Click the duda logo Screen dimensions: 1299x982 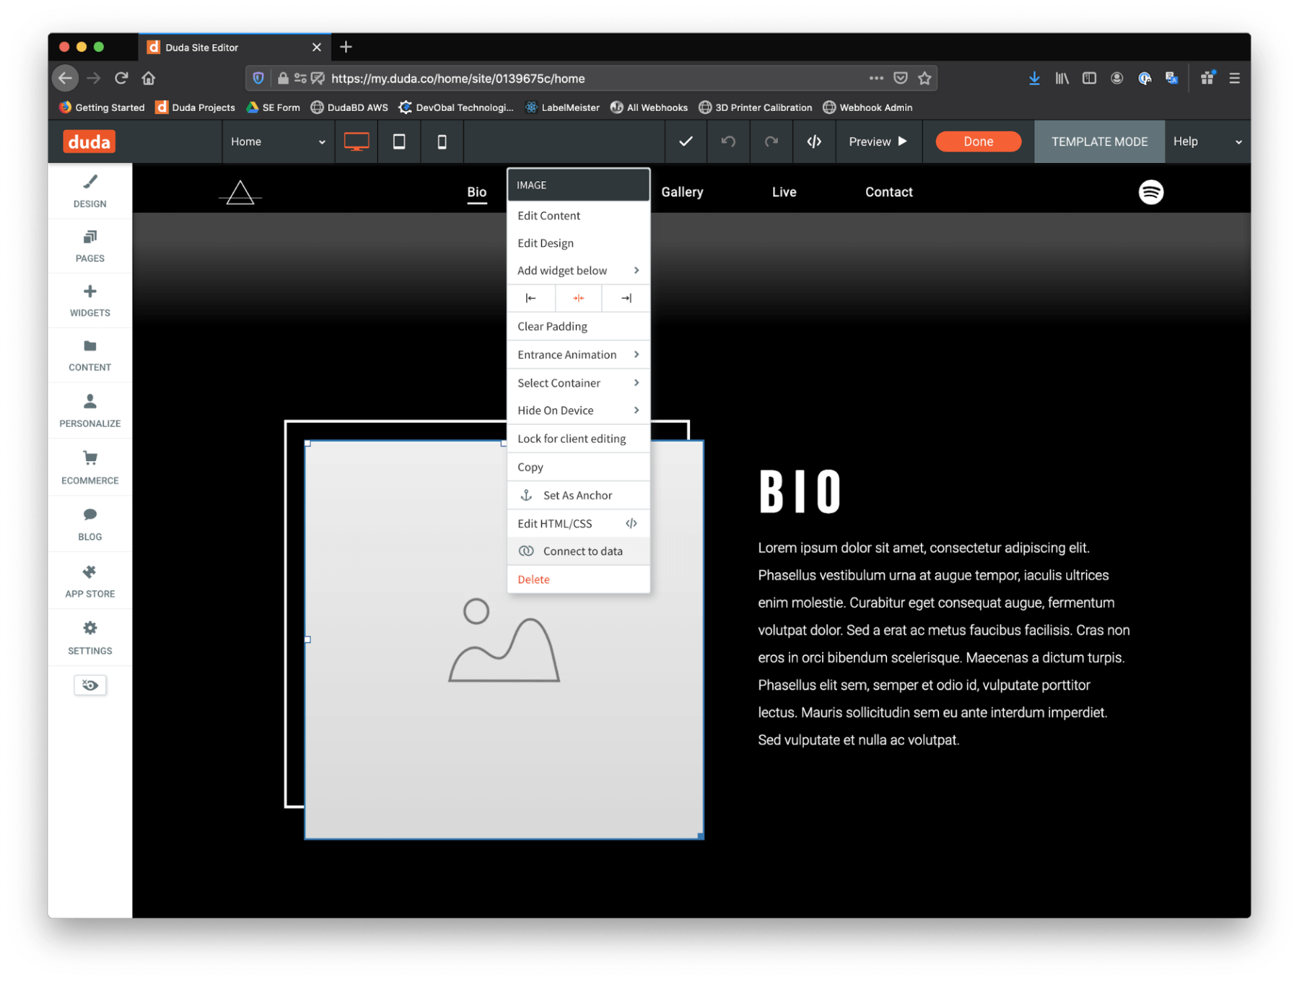coord(89,141)
